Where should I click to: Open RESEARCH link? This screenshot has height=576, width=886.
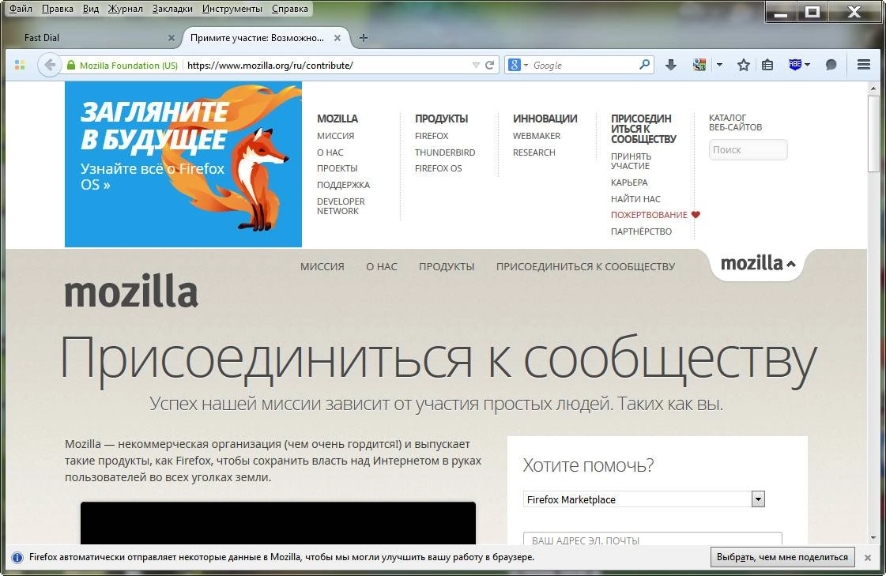[534, 152]
